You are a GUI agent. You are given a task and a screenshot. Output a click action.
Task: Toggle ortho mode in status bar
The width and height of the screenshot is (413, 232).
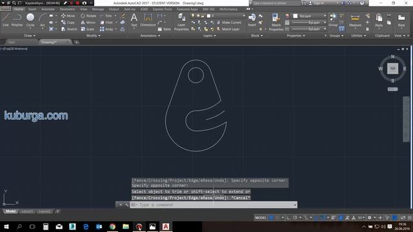(x=288, y=218)
